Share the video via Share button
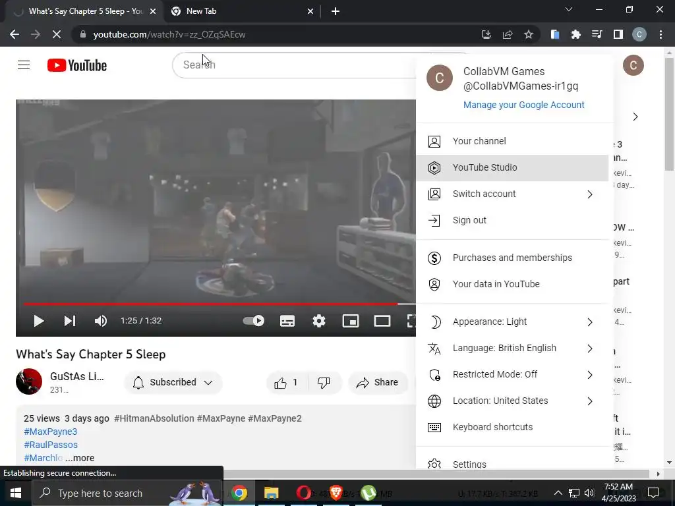Image resolution: width=675 pixels, height=506 pixels. (378, 383)
